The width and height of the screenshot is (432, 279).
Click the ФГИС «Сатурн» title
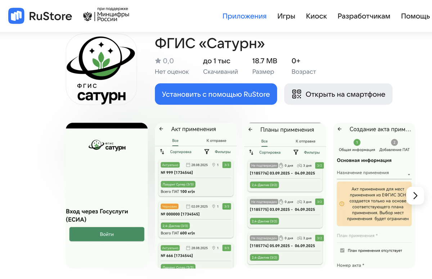point(210,44)
